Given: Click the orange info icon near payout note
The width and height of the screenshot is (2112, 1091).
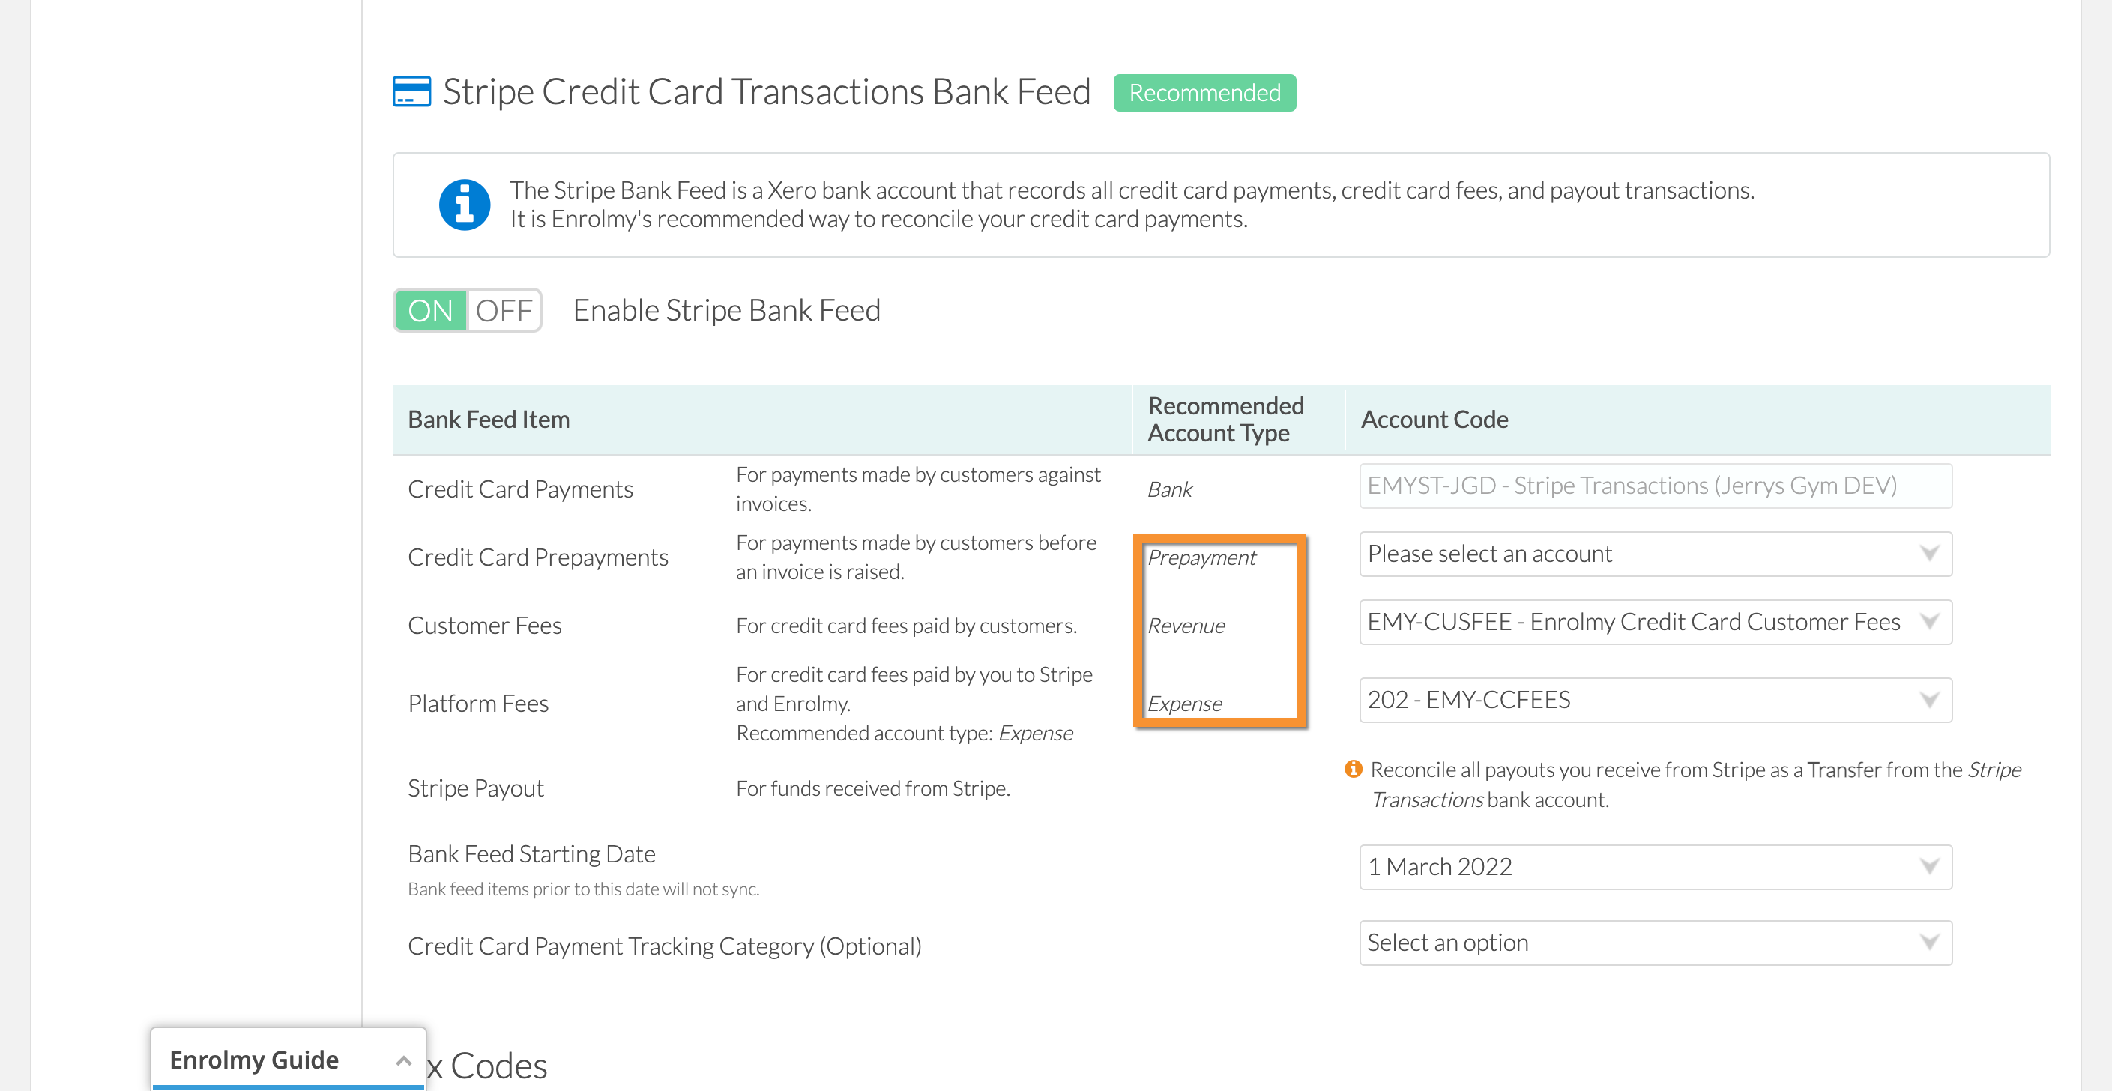Looking at the screenshot, I should coord(1353,769).
